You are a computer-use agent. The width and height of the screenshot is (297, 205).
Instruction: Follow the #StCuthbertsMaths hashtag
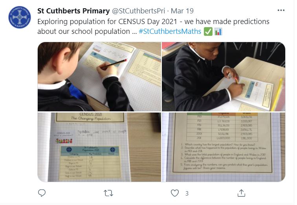pyautogui.click(x=170, y=31)
